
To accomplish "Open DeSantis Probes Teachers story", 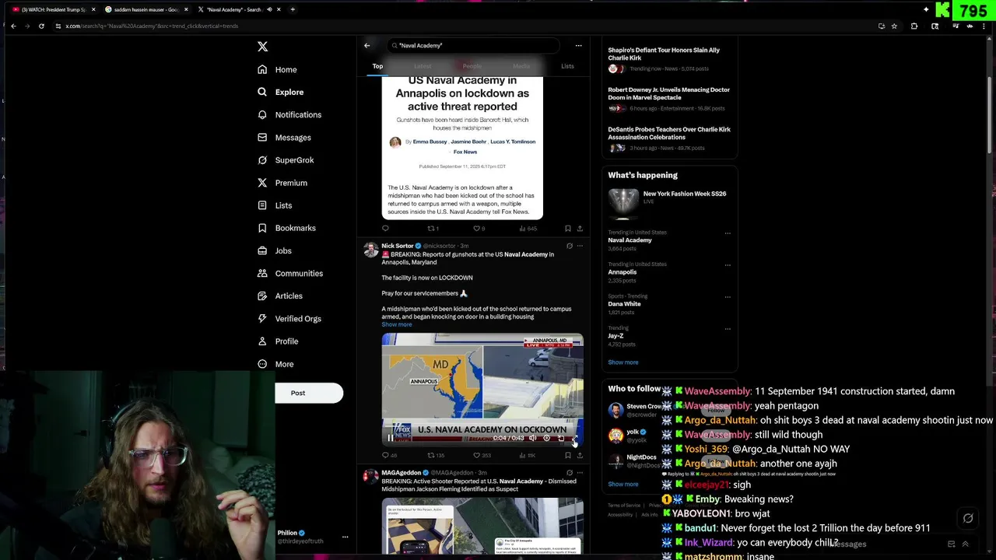I will [x=669, y=138].
